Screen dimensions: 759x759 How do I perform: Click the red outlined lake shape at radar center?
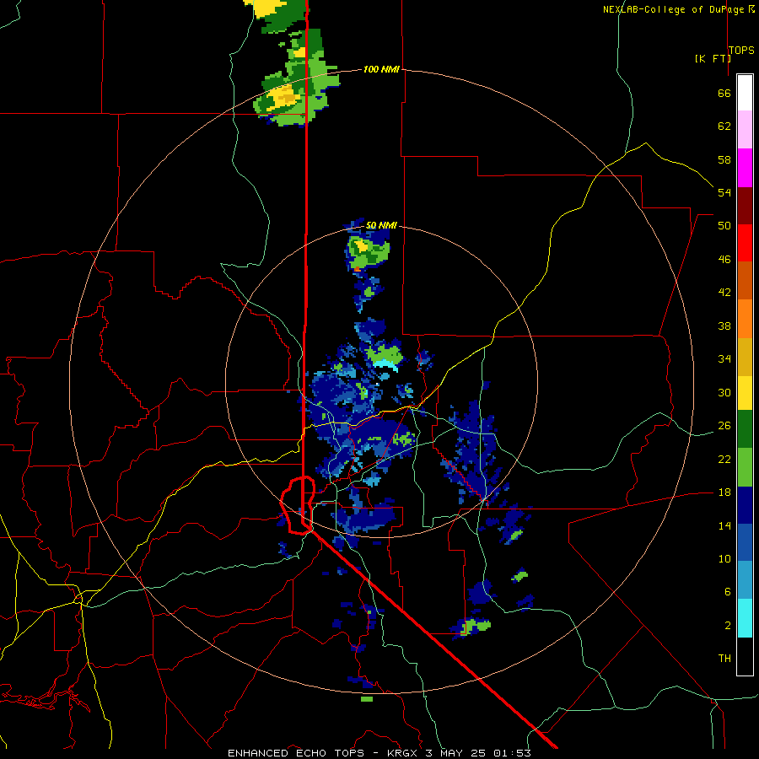coord(298,505)
